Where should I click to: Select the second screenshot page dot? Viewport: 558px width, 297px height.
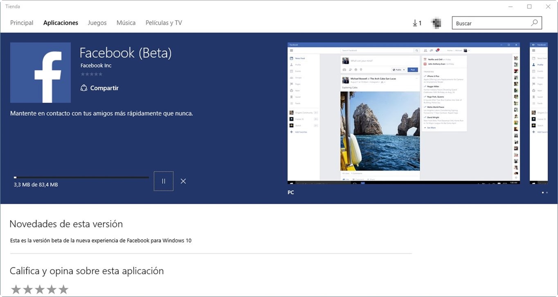[547, 192]
